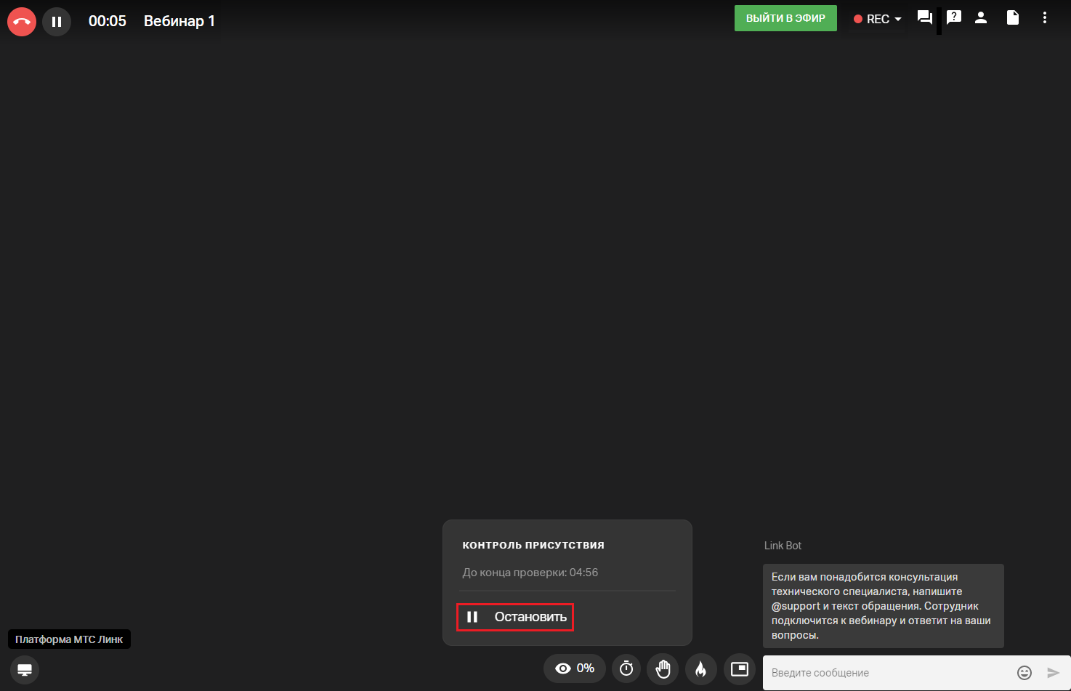Click the Платформа МТС Линк tooltip

(x=69, y=639)
